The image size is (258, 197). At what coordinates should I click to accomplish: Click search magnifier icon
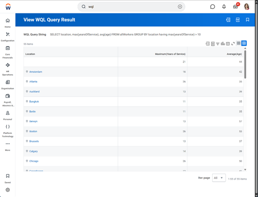(x=83, y=6)
